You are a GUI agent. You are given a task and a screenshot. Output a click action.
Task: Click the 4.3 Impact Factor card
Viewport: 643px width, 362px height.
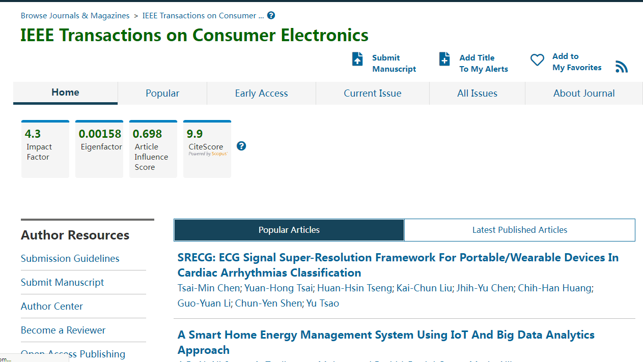[x=45, y=149]
